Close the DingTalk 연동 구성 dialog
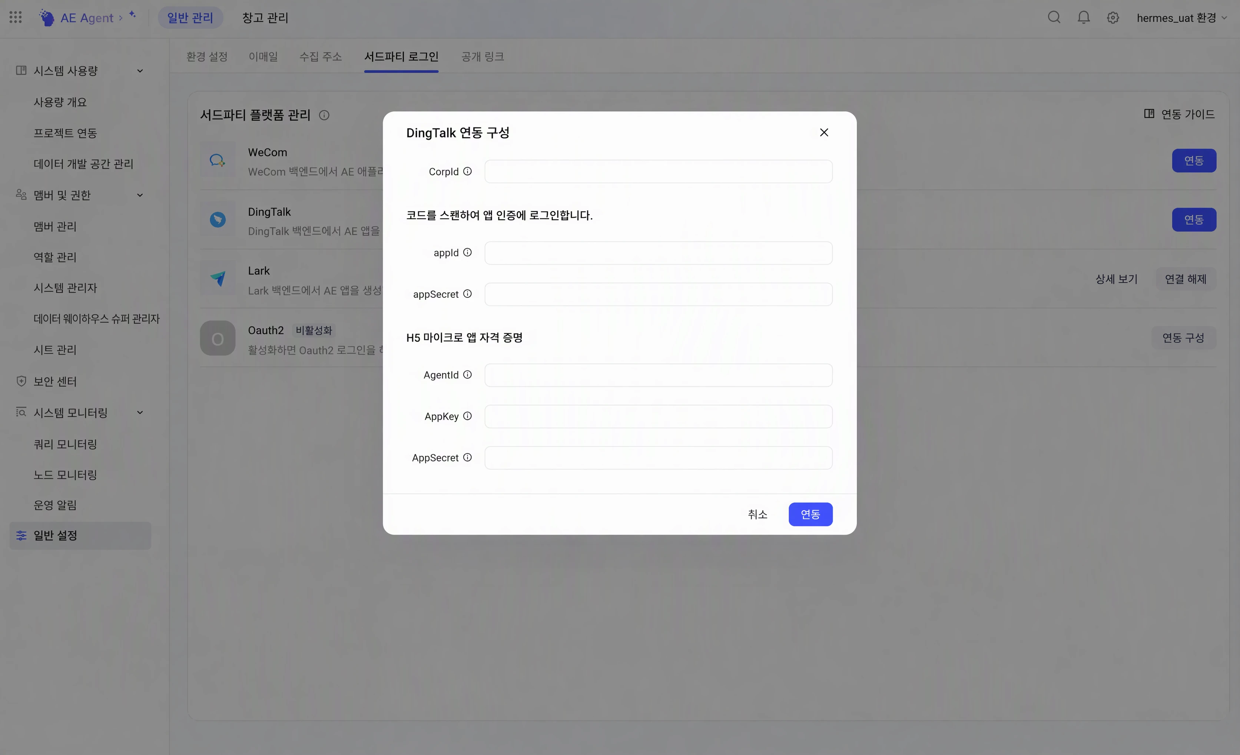 (x=824, y=132)
